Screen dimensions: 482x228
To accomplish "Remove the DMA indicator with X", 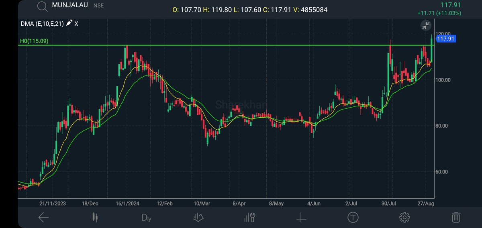I will tap(76, 24).
